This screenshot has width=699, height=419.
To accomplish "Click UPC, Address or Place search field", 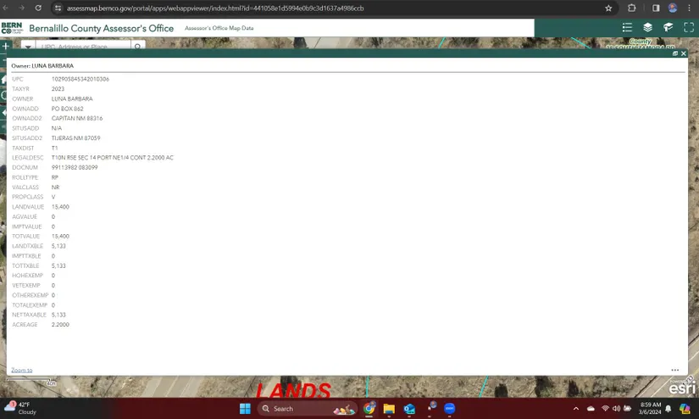I will point(83,47).
